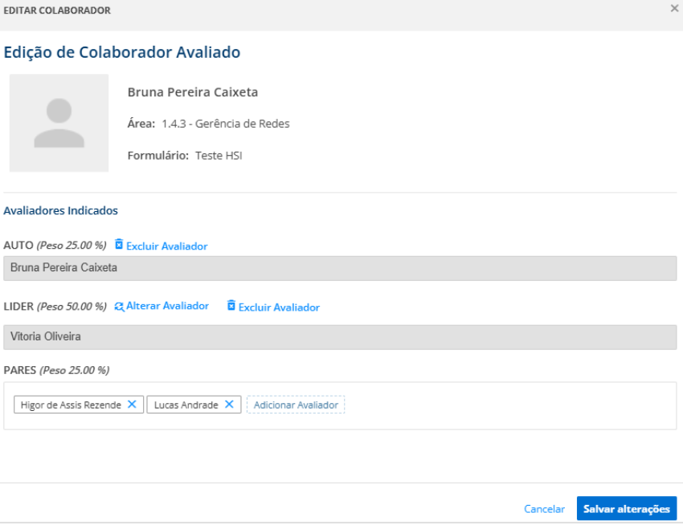The height and width of the screenshot is (525, 683).
Task: Click the Cancelar link
Action: pyautogui.click(x=544, y=509)
